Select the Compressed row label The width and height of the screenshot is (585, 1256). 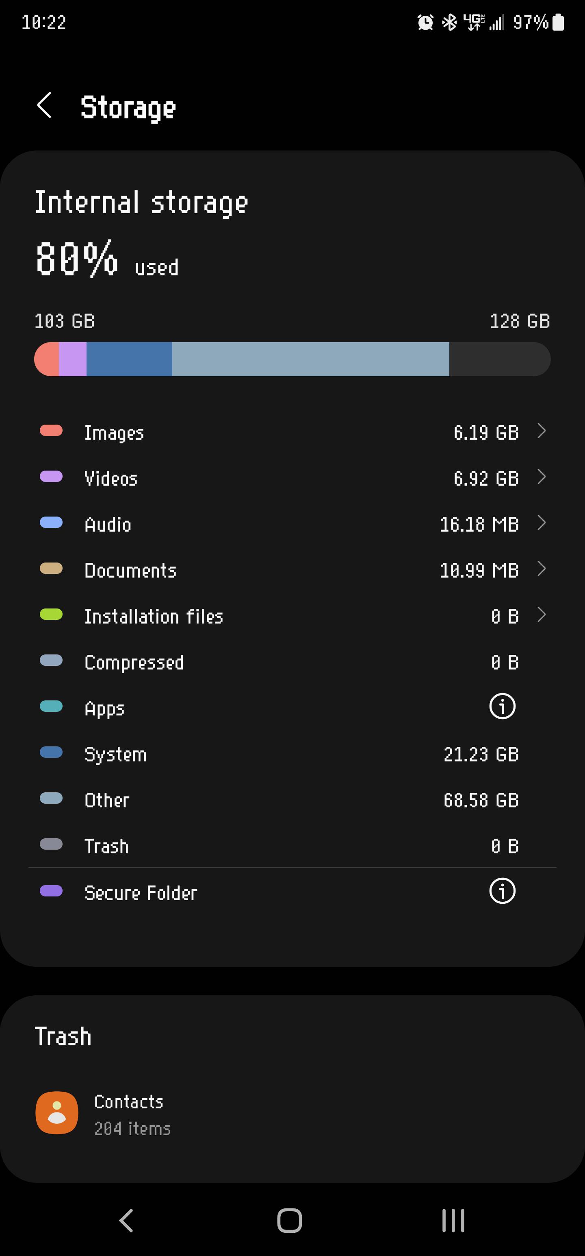pyautogui.click(x=134, y=663)
